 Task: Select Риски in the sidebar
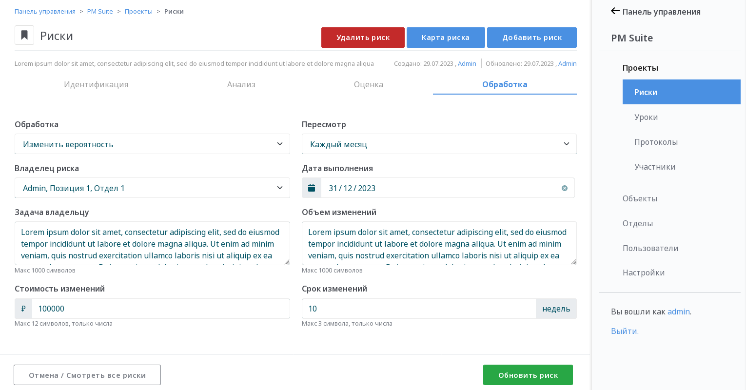pyautogui.click(x=682, y=92)
